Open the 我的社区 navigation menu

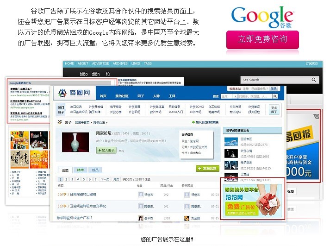click(x=122, y=96)
